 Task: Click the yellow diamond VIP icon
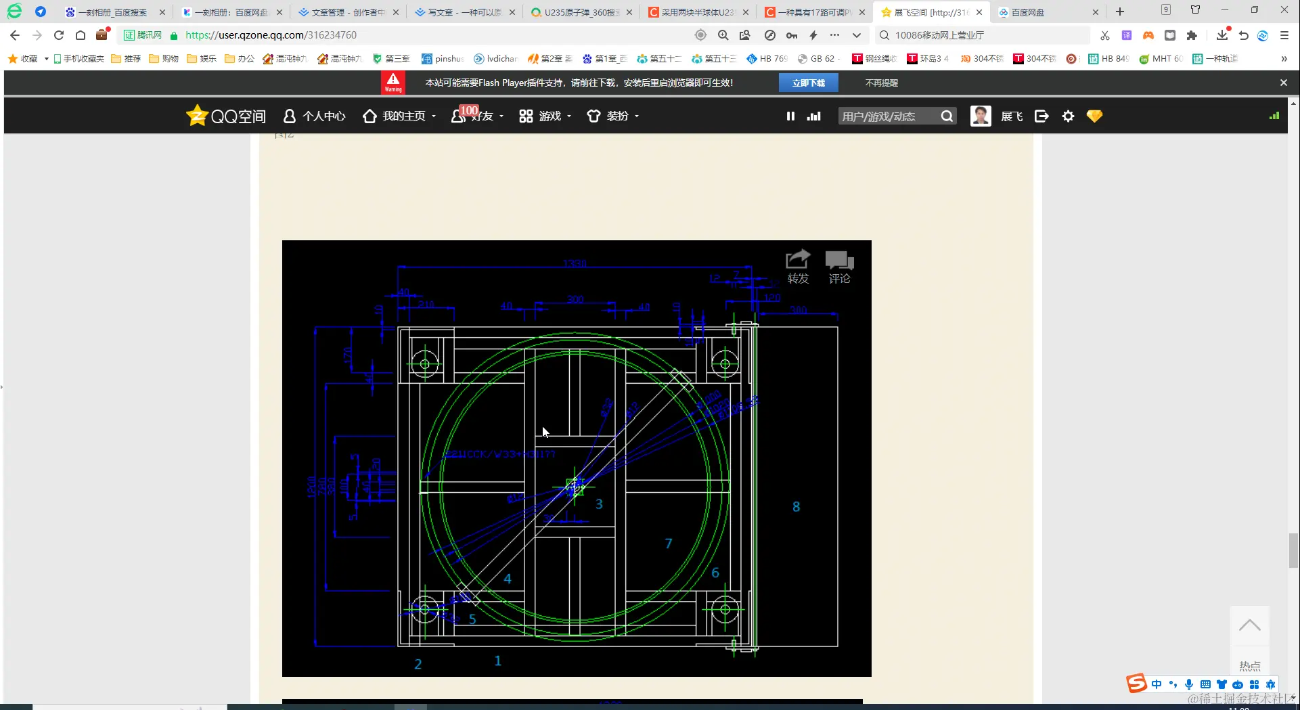point(1094,116)
